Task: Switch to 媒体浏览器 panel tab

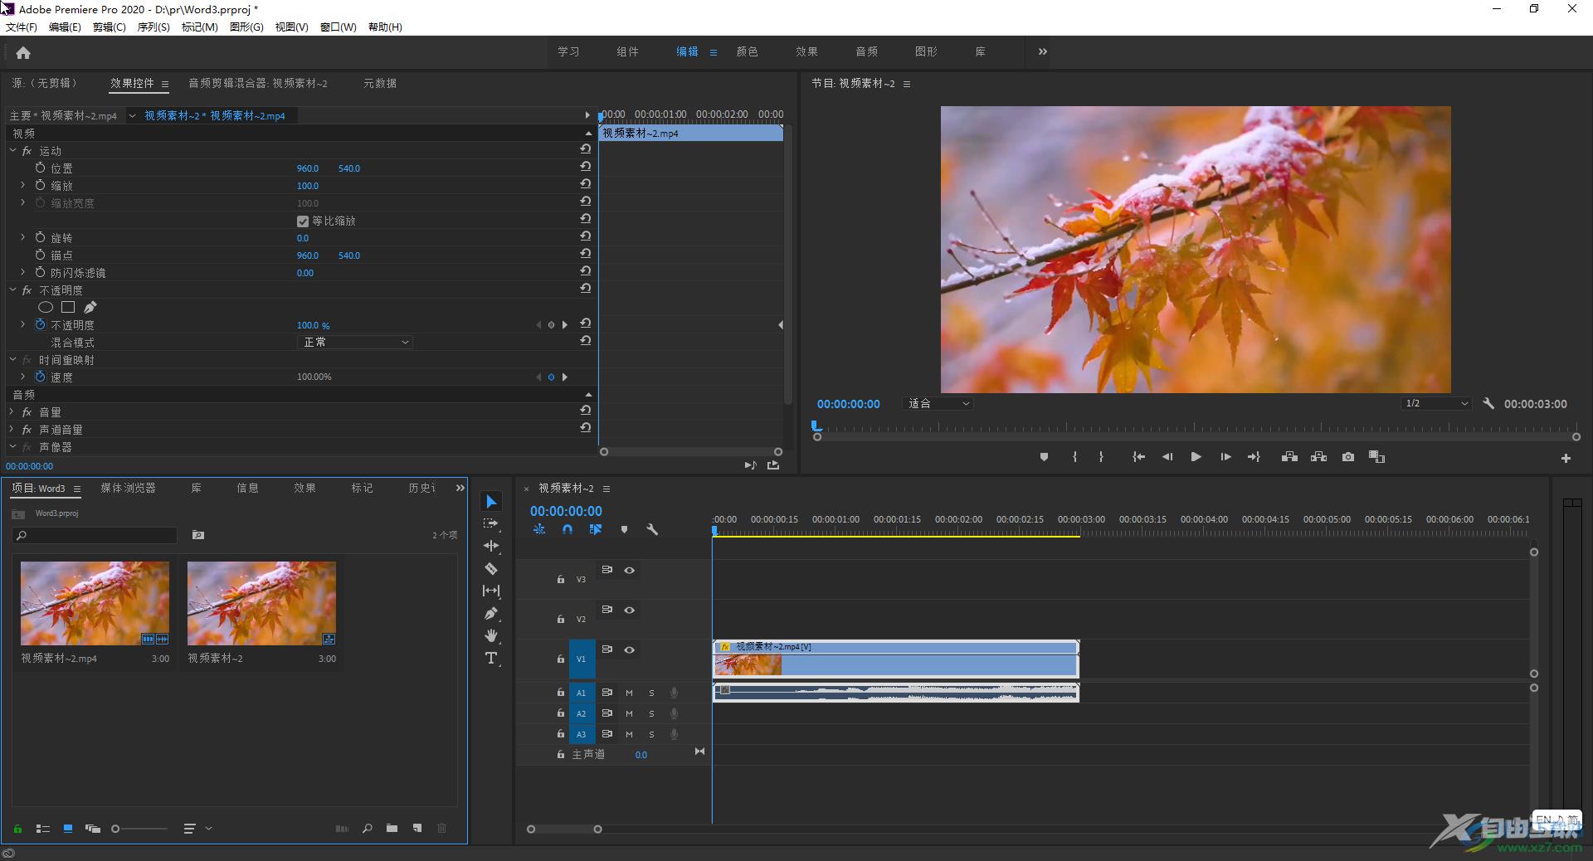Action: pyautogui.click(x=129, y=488)
